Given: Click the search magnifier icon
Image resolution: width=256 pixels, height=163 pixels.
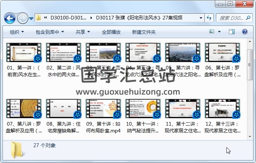Looking at the screenshot, I should click(x=249, y=18).
